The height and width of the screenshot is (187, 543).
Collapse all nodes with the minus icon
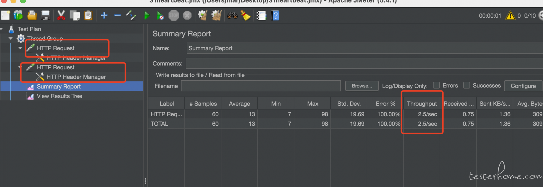click(x=118, y=16)
